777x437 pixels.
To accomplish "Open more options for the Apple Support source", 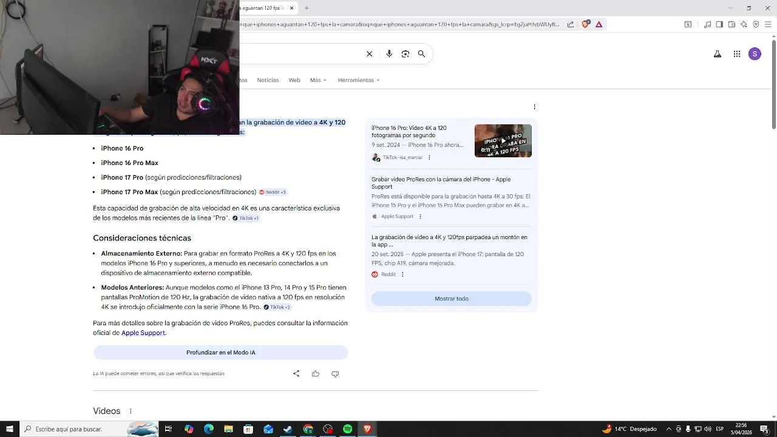I will coord(420,217).
